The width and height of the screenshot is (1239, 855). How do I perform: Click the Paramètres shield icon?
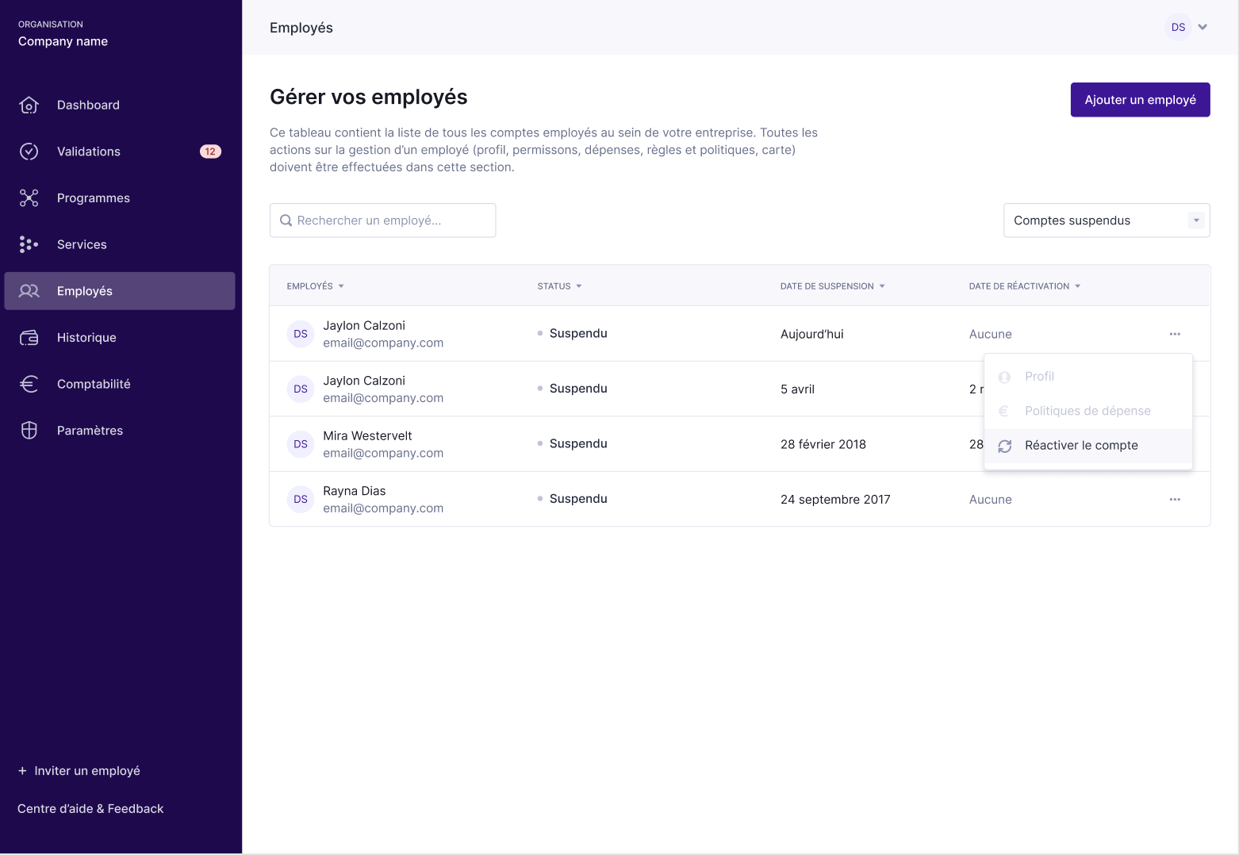tap(29, 431)
